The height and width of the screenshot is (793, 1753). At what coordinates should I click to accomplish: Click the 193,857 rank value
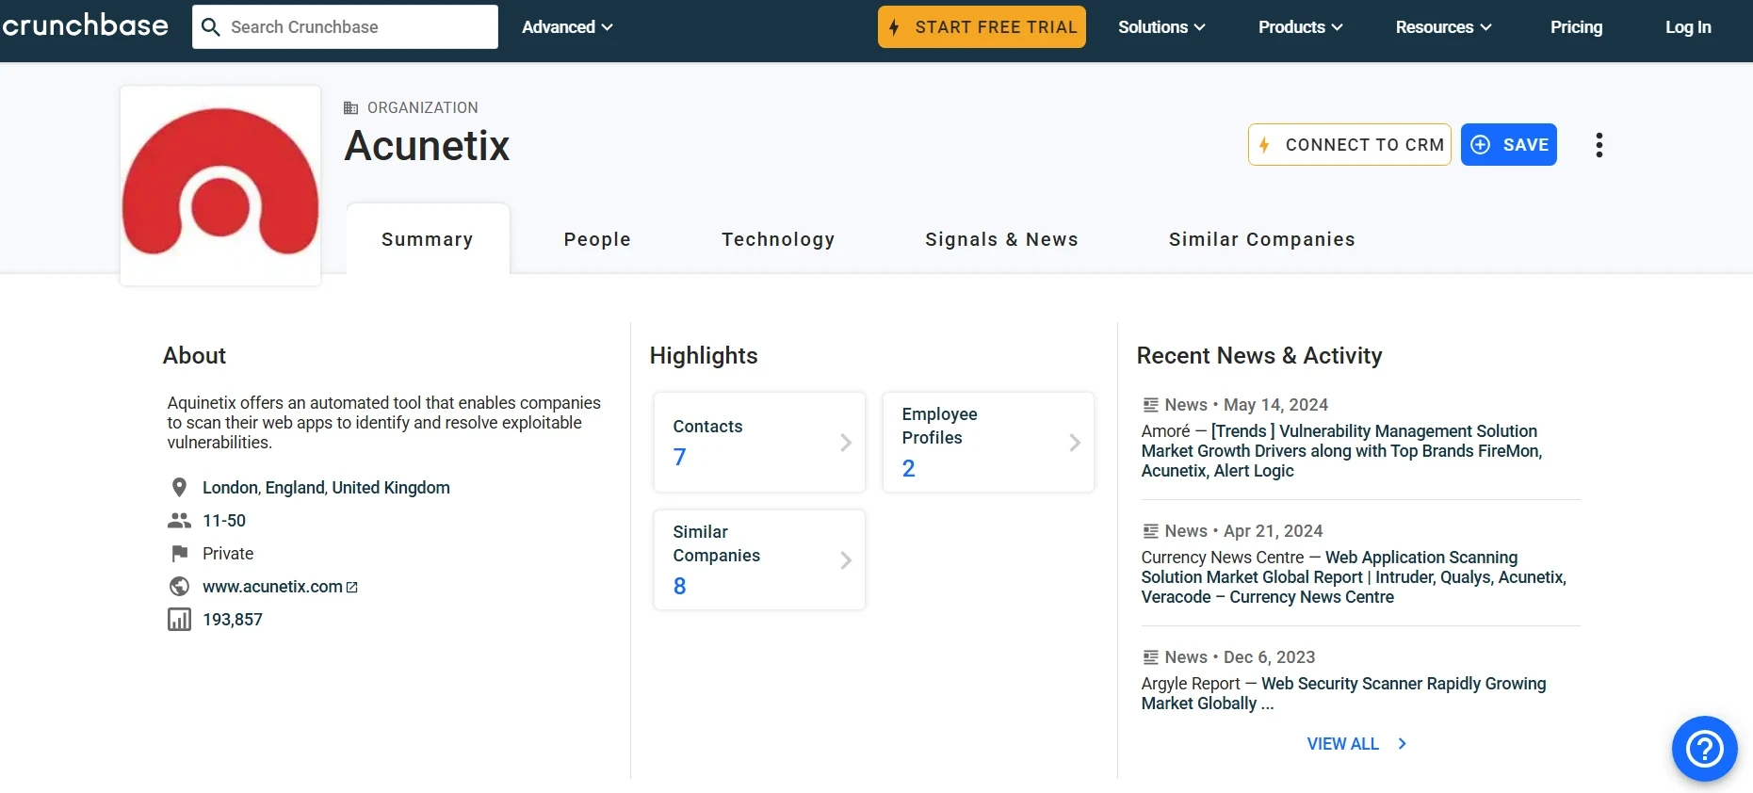[233, 620]
